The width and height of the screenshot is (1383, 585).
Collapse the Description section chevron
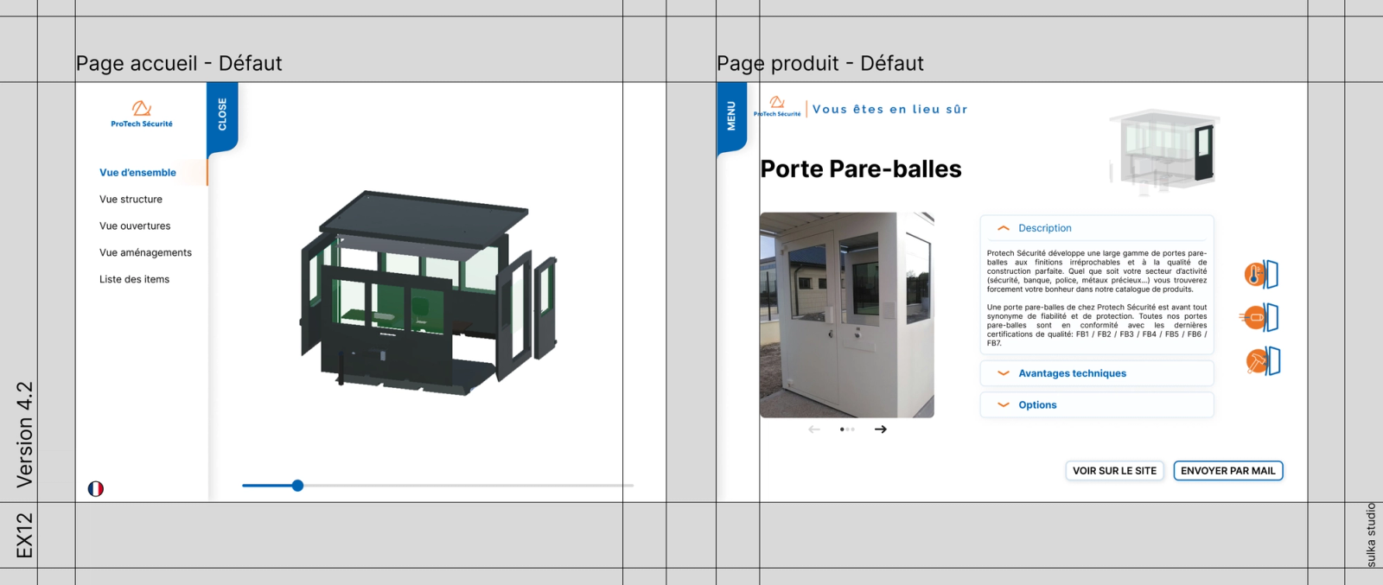tap(1004, 228)
